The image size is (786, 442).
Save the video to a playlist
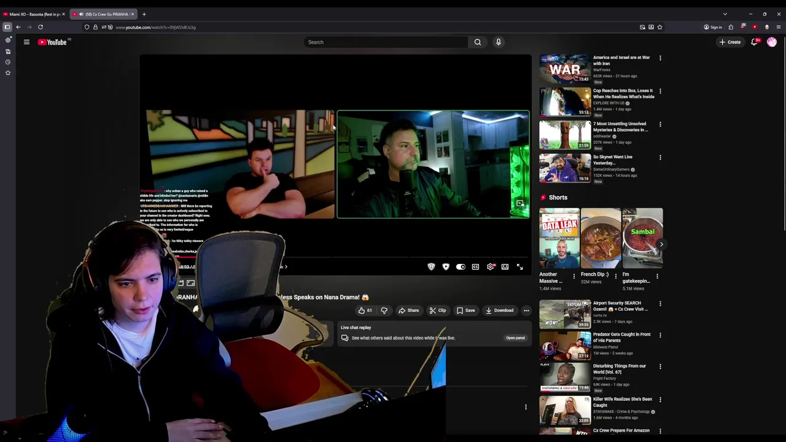point(465,311)
